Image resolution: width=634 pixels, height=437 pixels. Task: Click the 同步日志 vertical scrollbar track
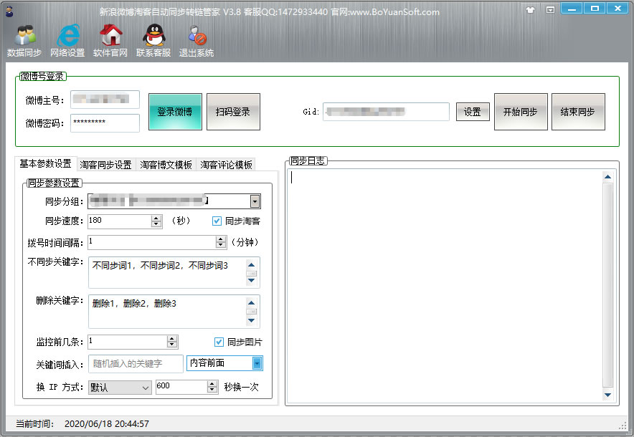click(607, 286)
